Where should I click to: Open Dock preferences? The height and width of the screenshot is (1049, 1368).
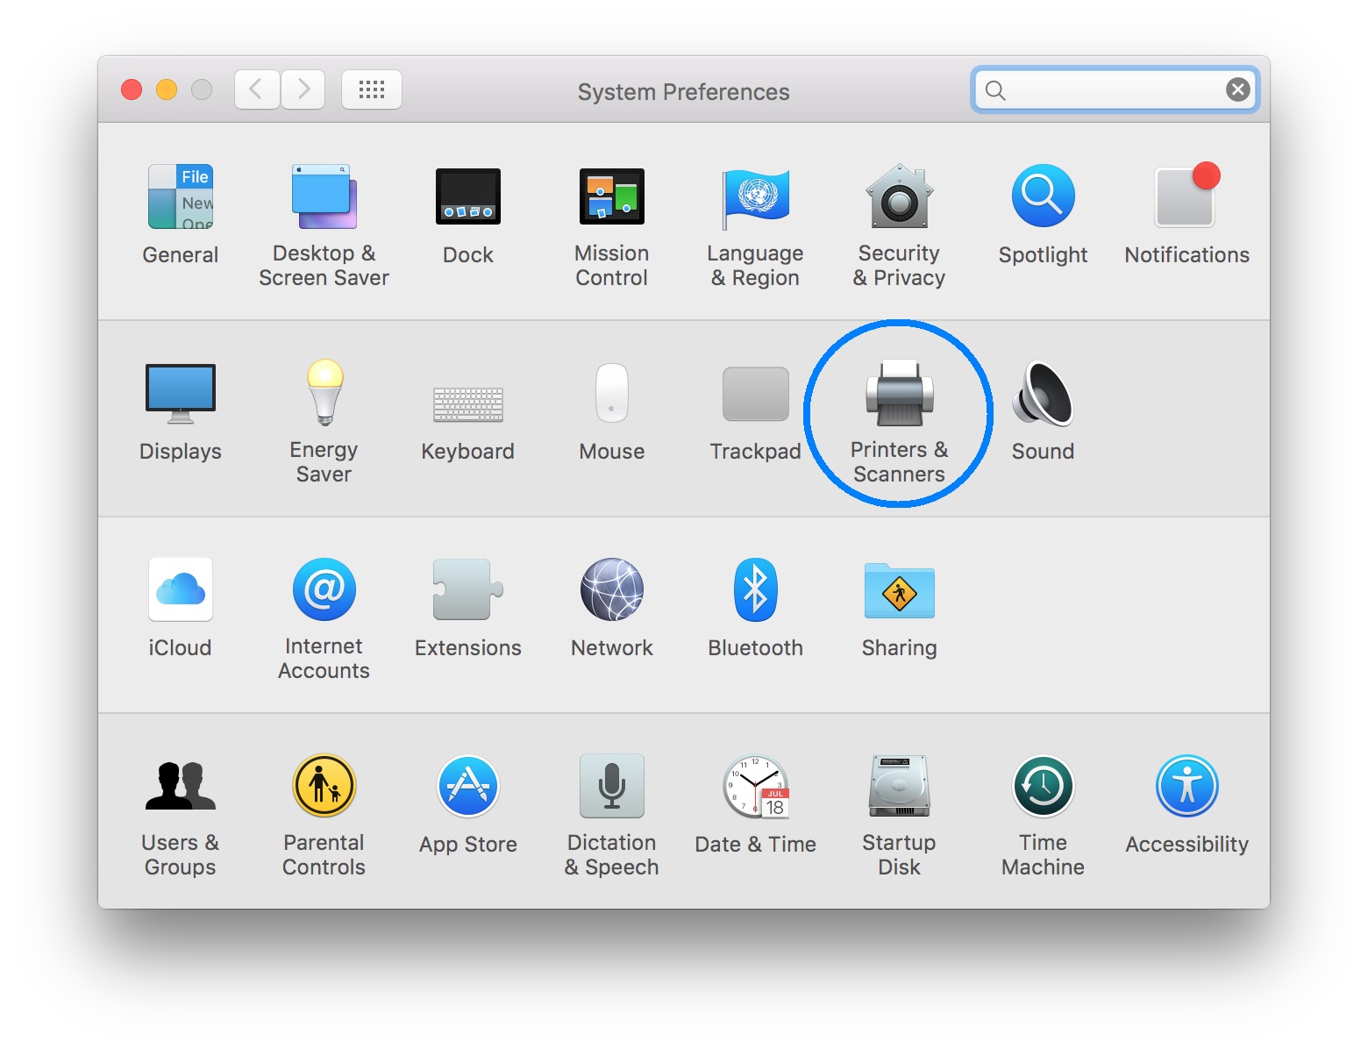pos(468,215)
